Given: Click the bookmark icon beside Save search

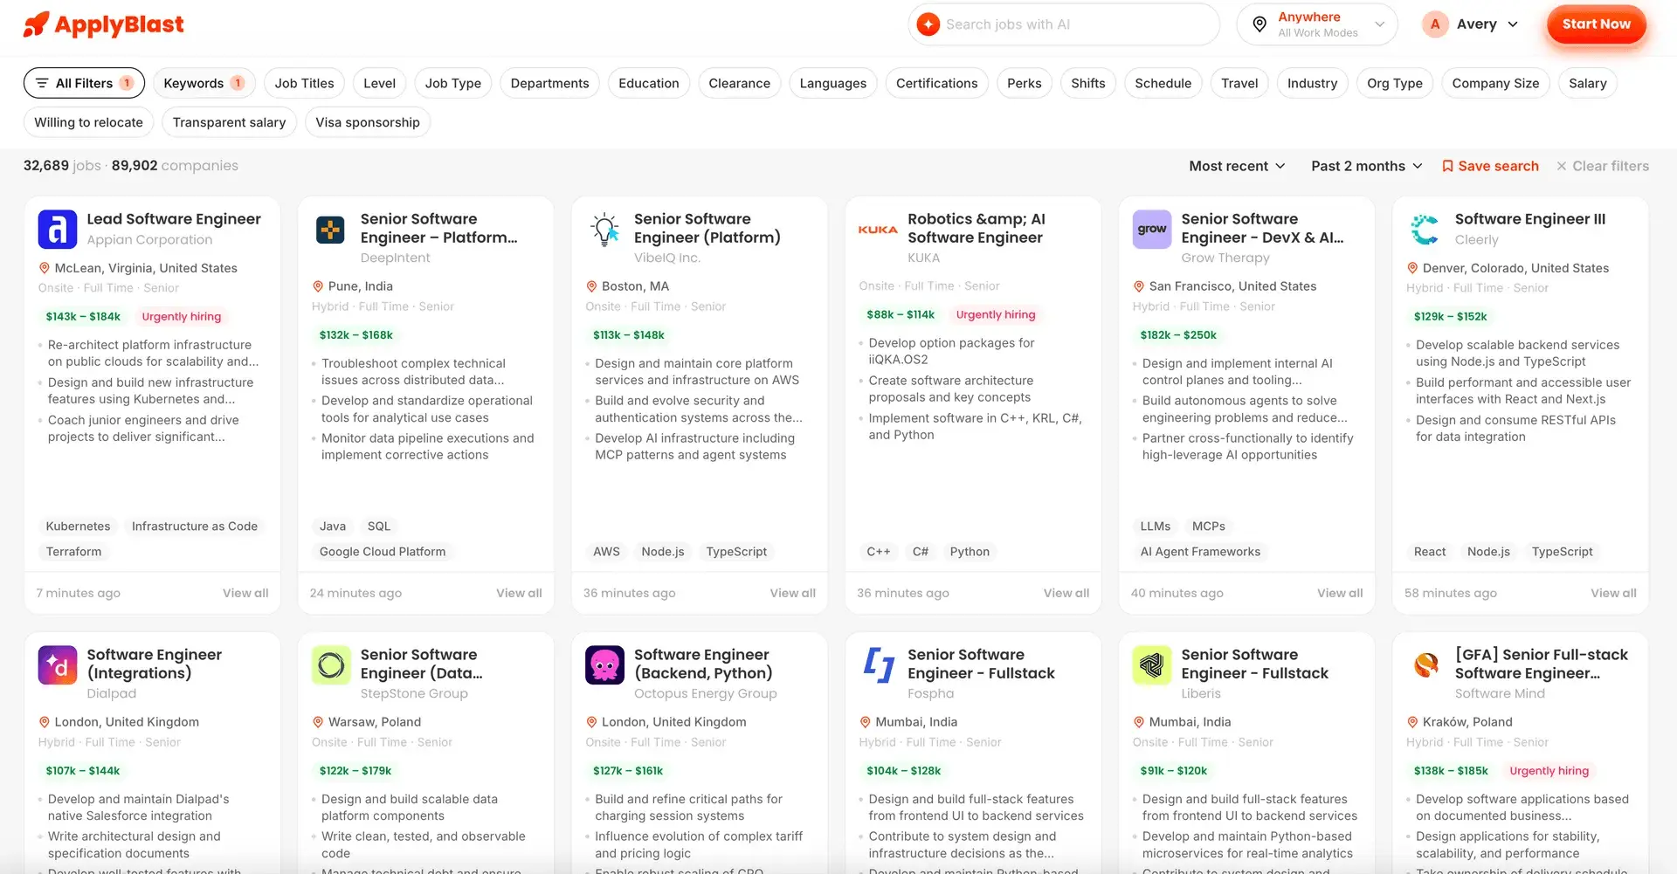Looking at the screenshot, I should pos(1447,166).
